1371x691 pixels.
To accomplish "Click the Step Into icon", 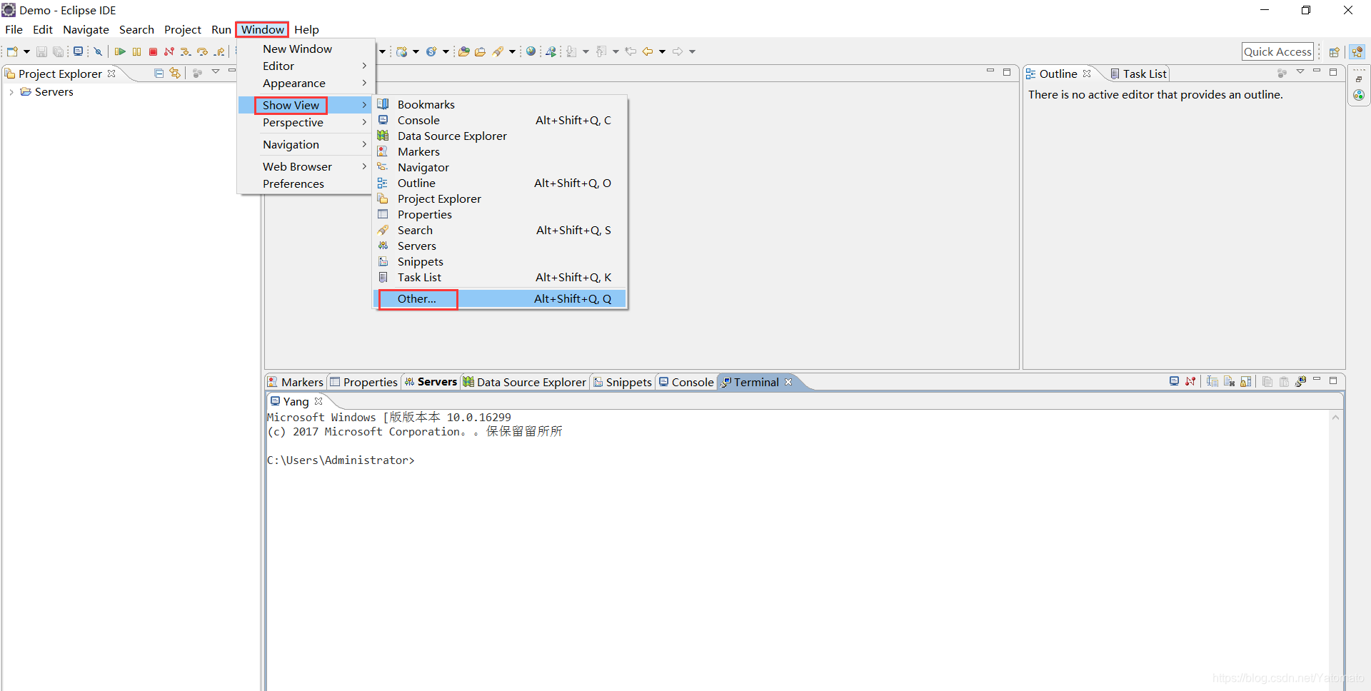I will coord(186,51).
